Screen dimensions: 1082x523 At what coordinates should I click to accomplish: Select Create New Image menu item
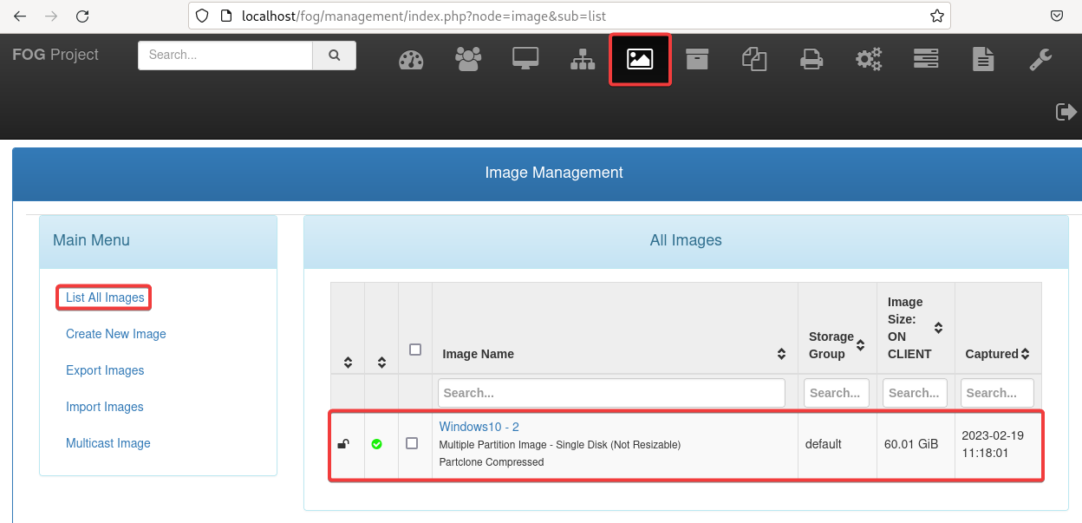pos(116,334)
